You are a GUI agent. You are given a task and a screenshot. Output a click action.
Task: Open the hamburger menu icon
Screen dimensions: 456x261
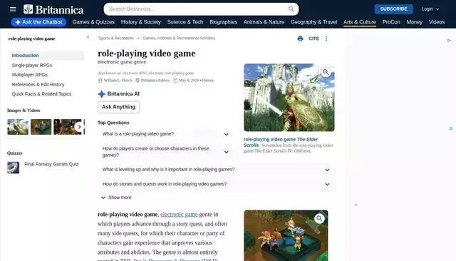13,9
